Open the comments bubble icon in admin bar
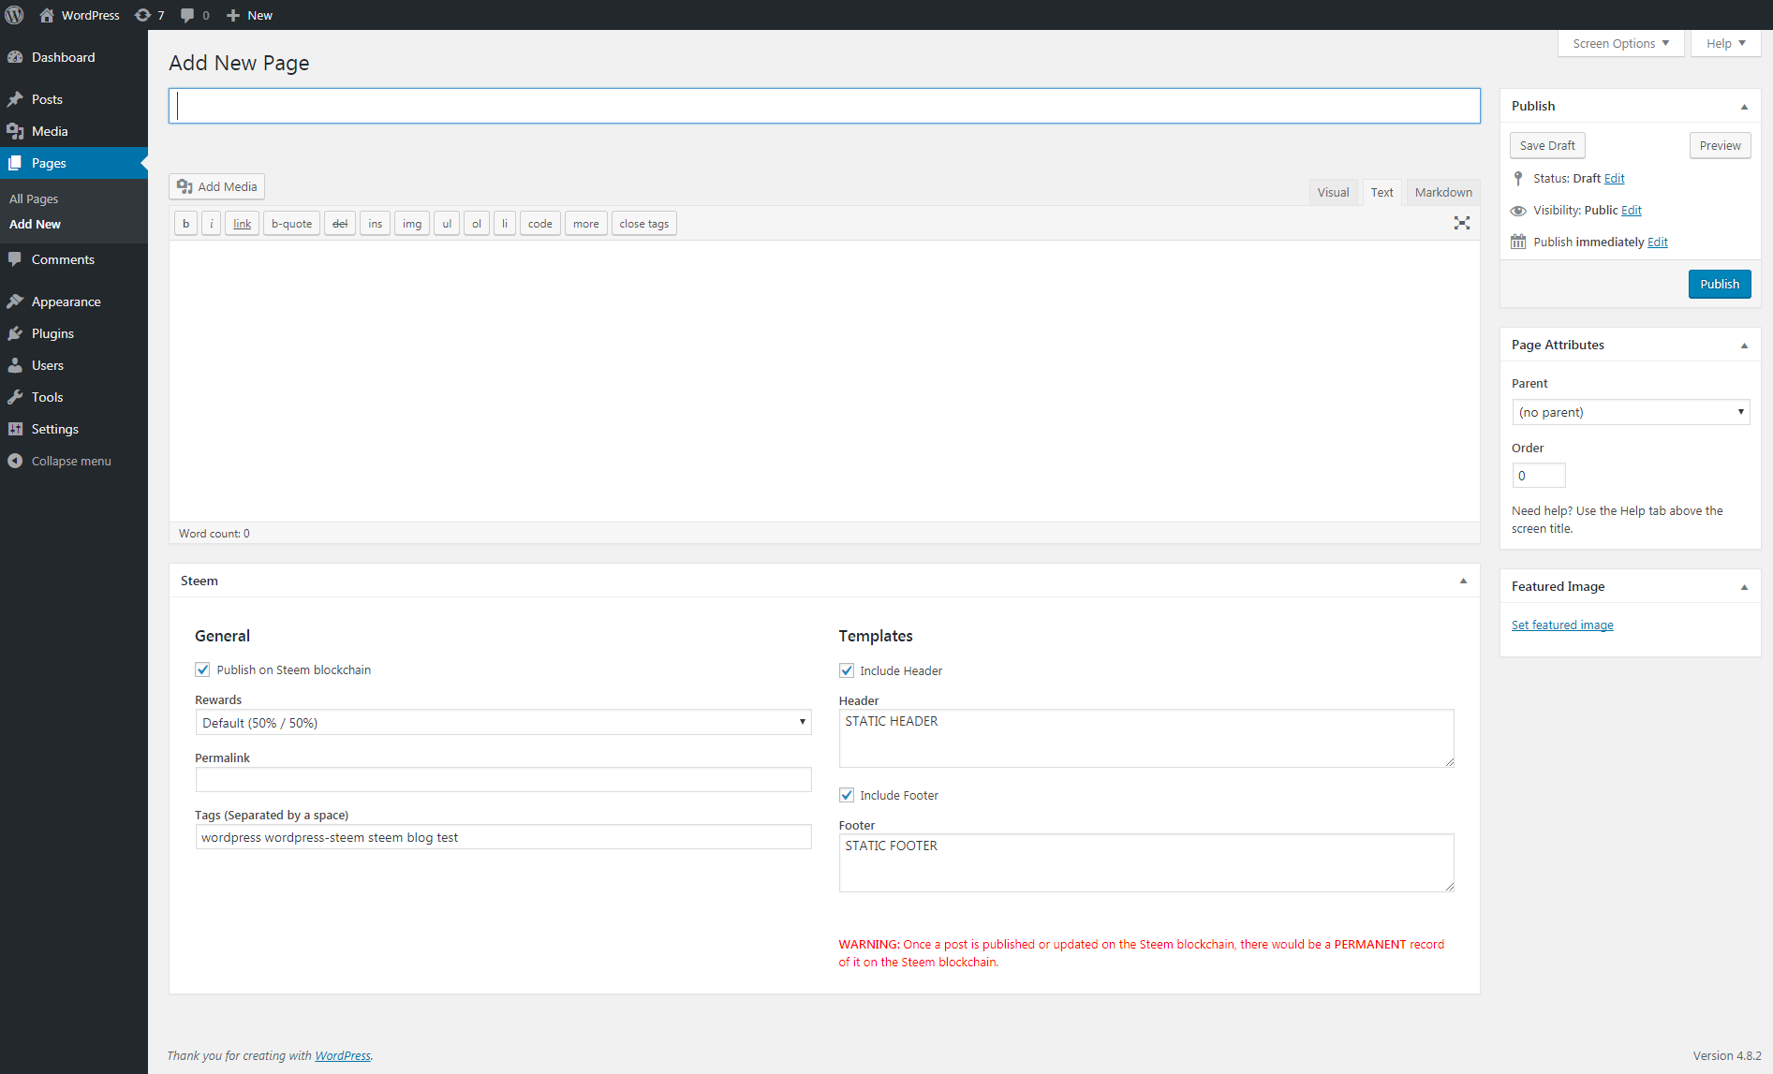This screenshot has width=1773, height=1074. point(187,15)
